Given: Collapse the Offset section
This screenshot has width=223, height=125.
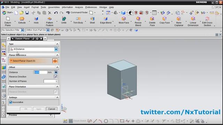Looking at the screenshot, I should click(57, 67).
